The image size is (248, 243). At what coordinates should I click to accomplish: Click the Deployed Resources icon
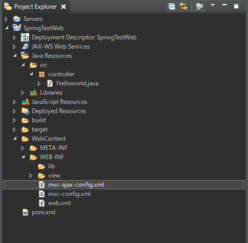click(x=25, y=111)
